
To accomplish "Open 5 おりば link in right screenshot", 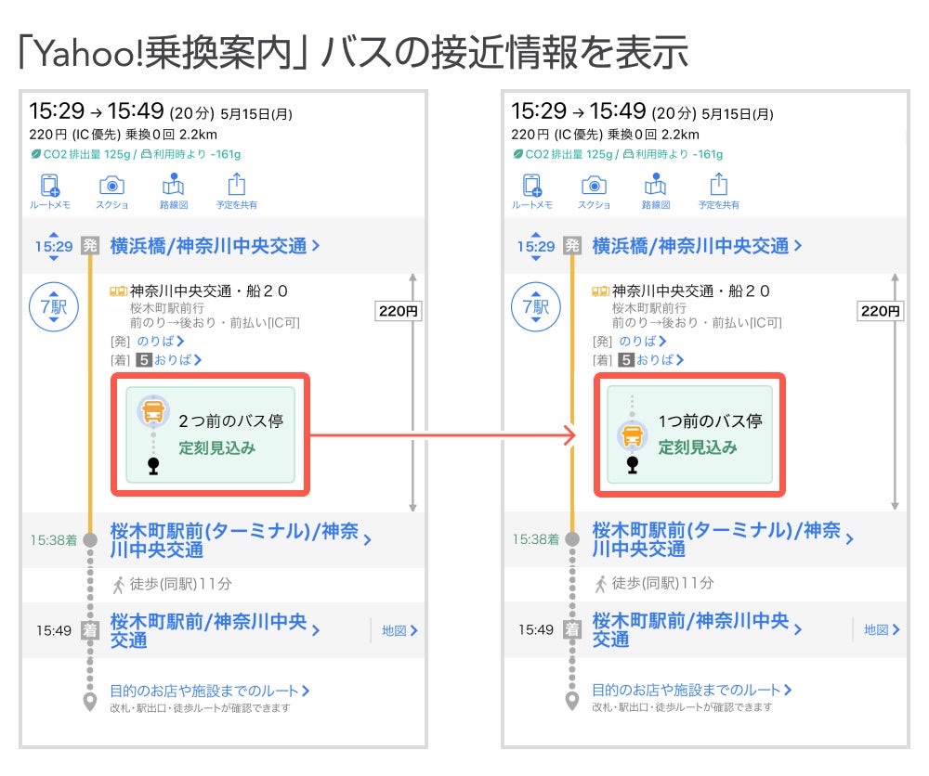I will click(x=651, y=360).
